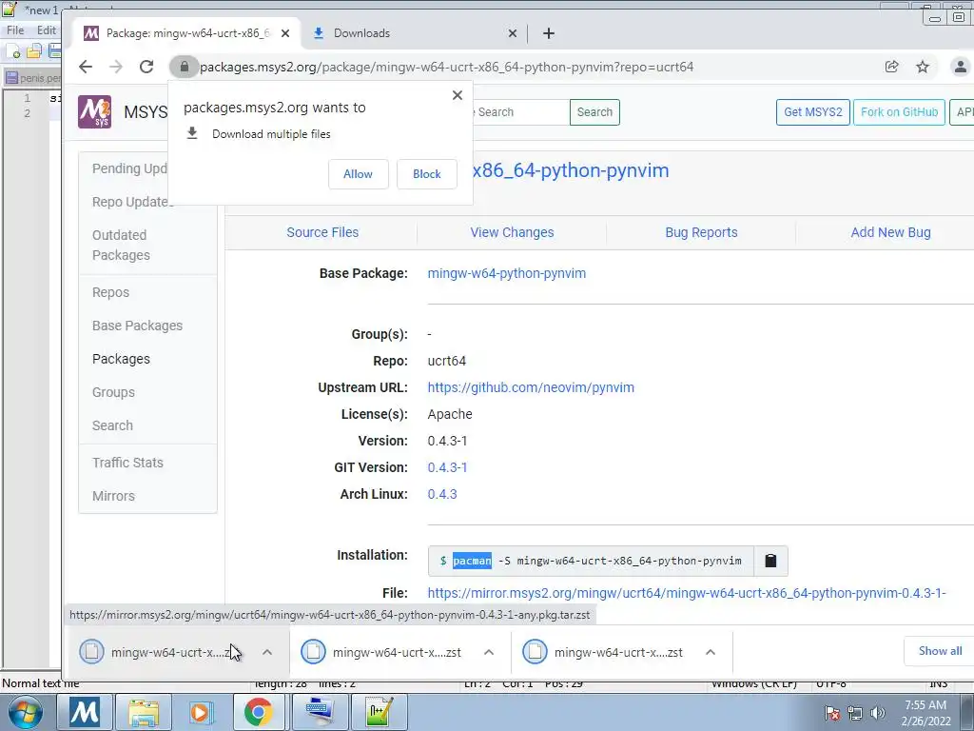Open media player from taskbar
Viewport: 974px width, 731px height.
click(x=201, y=712)
